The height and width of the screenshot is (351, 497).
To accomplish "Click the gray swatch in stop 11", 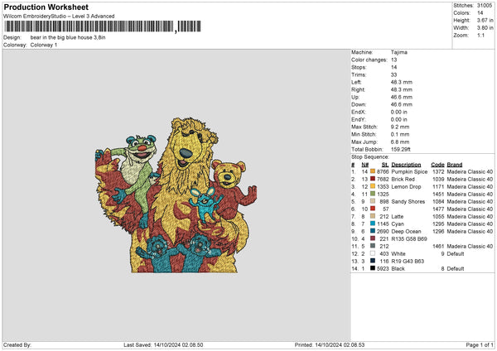I will pos(373,246).
